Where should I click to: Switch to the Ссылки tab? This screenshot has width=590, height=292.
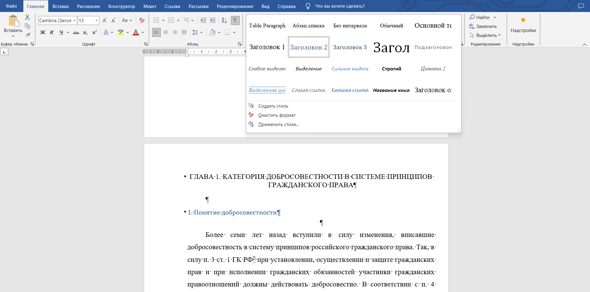click(x=172, y=6)
